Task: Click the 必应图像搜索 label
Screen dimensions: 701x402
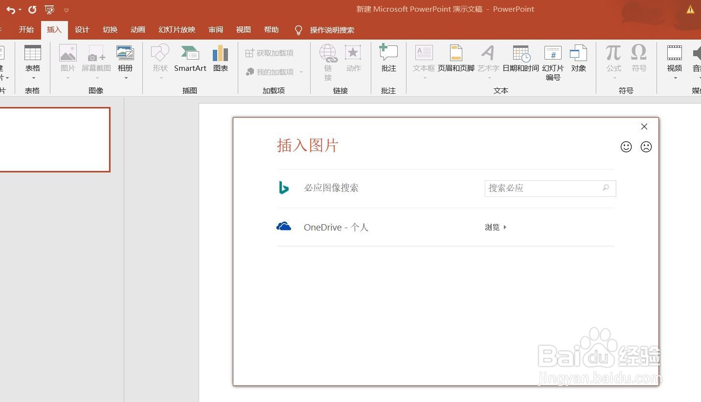Action: [331, 188]
